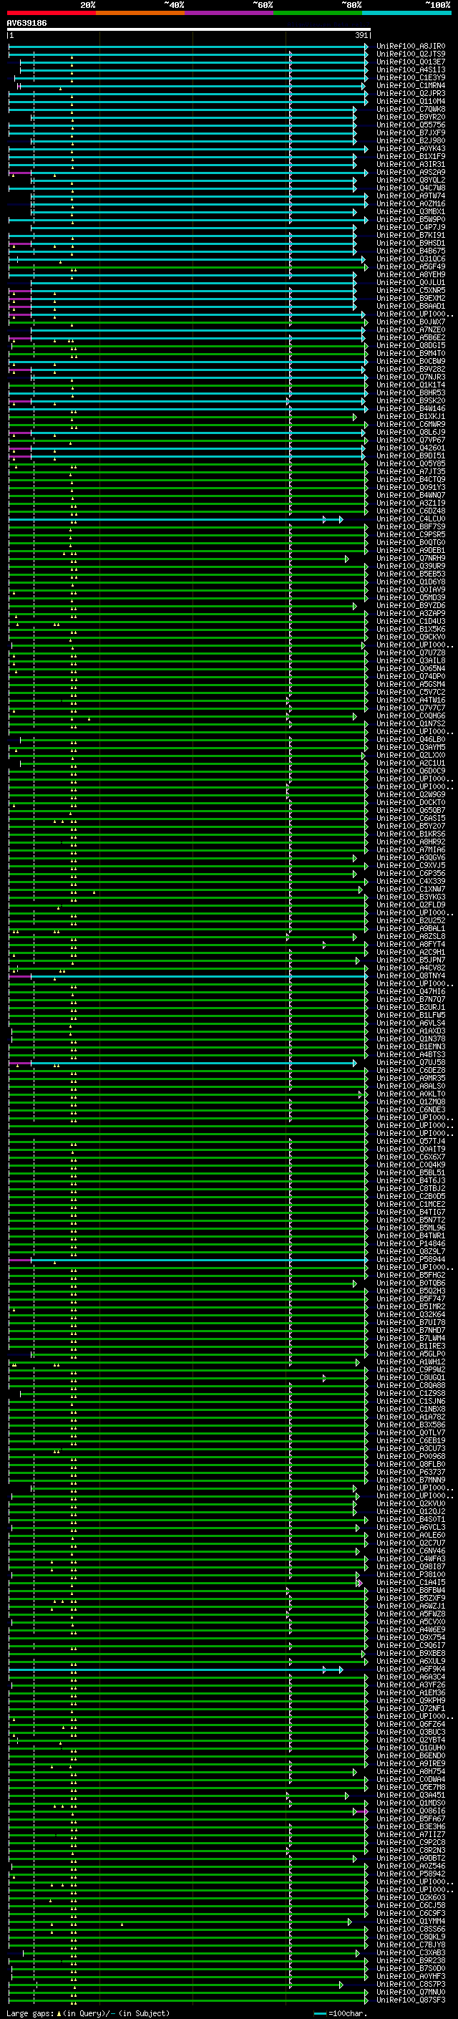Viewport: 458px width, 2019px height.
Task: Select hit label UniRef100_Q9KPH9
Action: (410, 1701)
